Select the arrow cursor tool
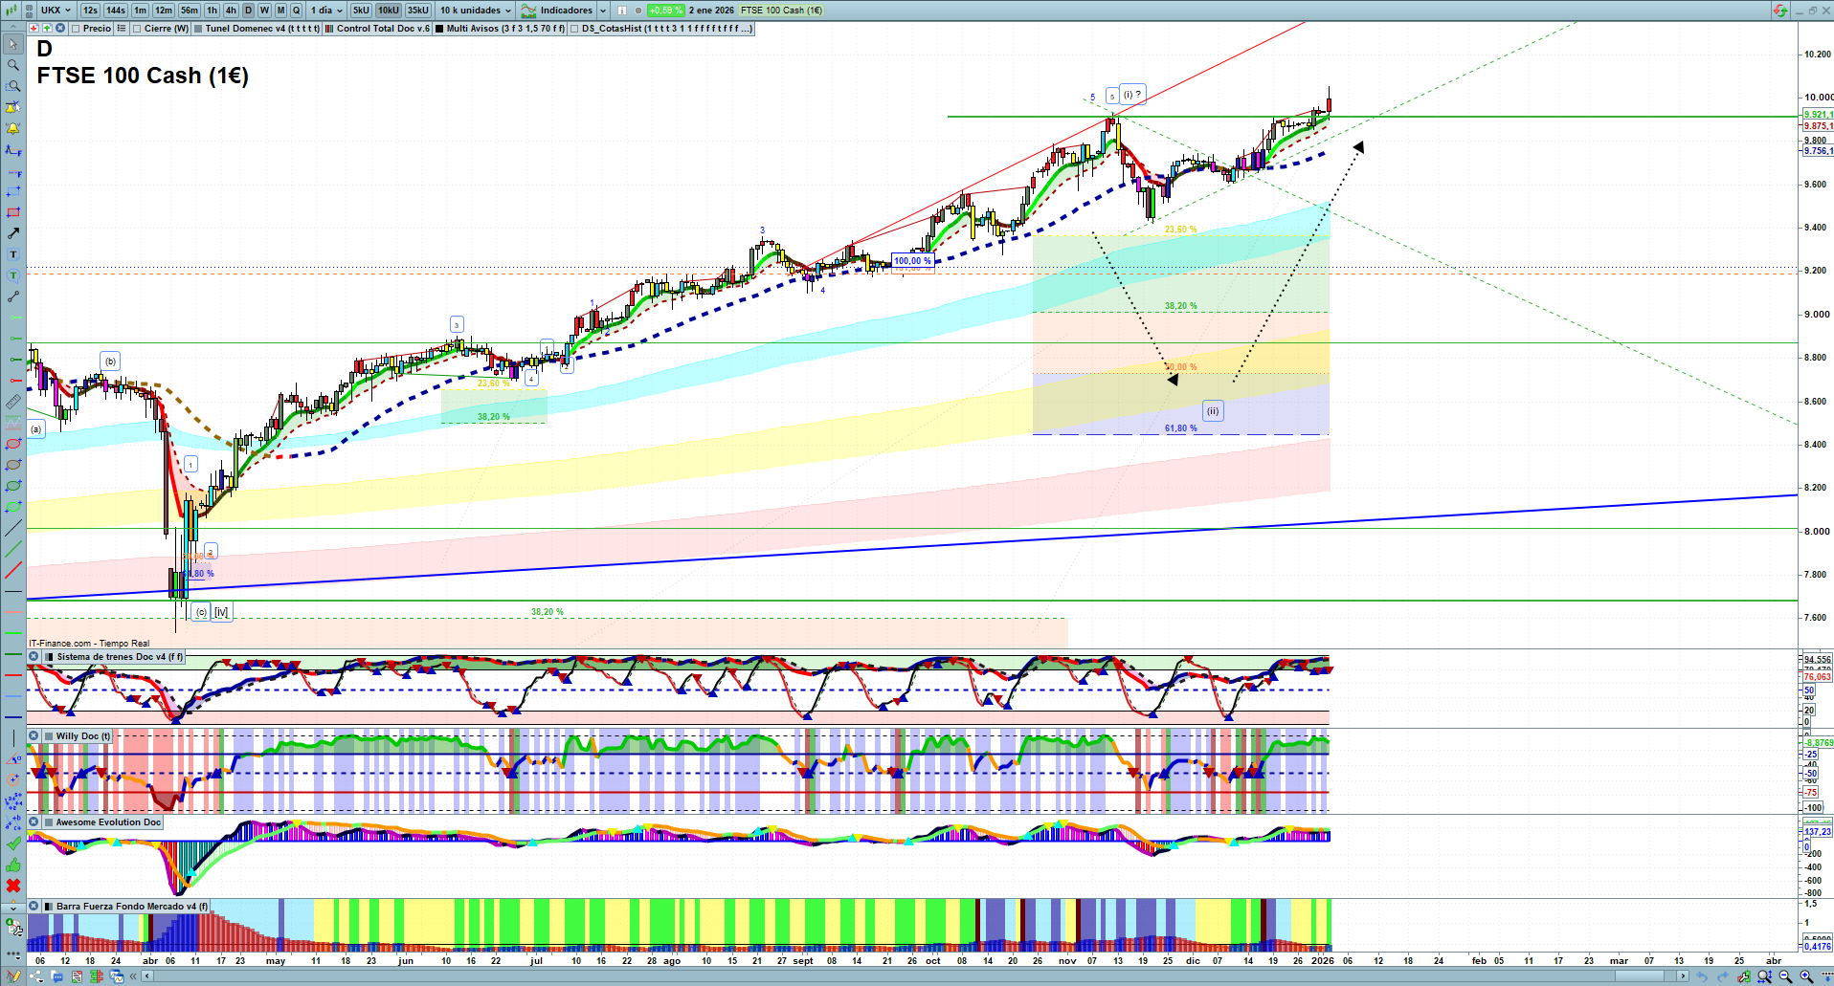The width and height of the screenshot is (1834, 986). [x=12, y=44]
